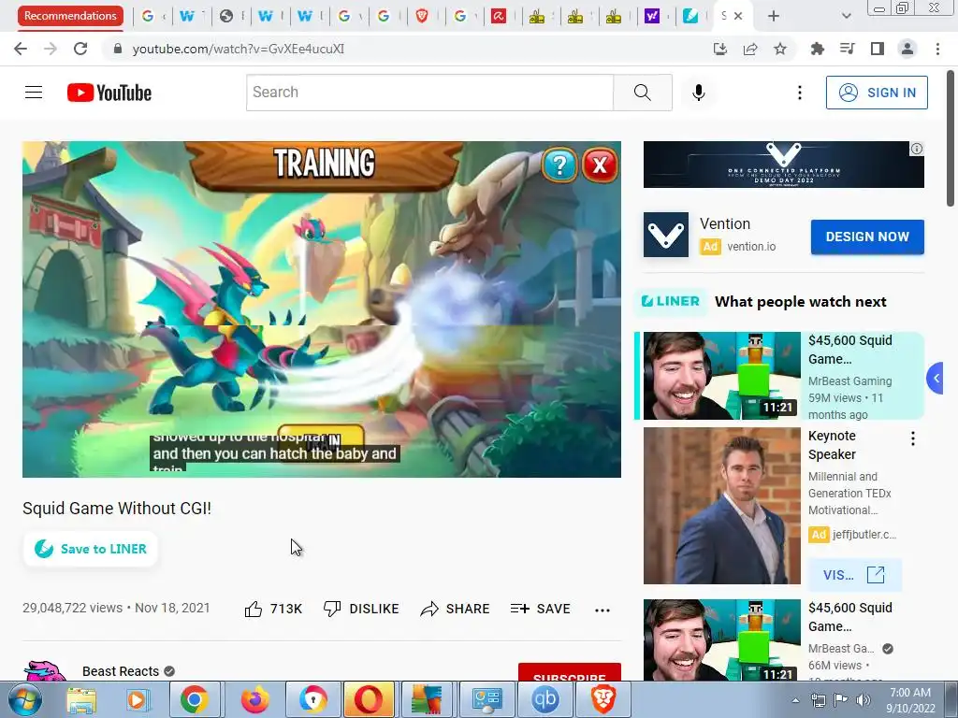Open YouTube settings three-dot menu
Image resolution: width=958 pixels, height=718 pixels.
799,93
